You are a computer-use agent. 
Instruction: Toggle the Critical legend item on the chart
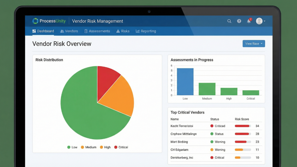tap(121, 147)
